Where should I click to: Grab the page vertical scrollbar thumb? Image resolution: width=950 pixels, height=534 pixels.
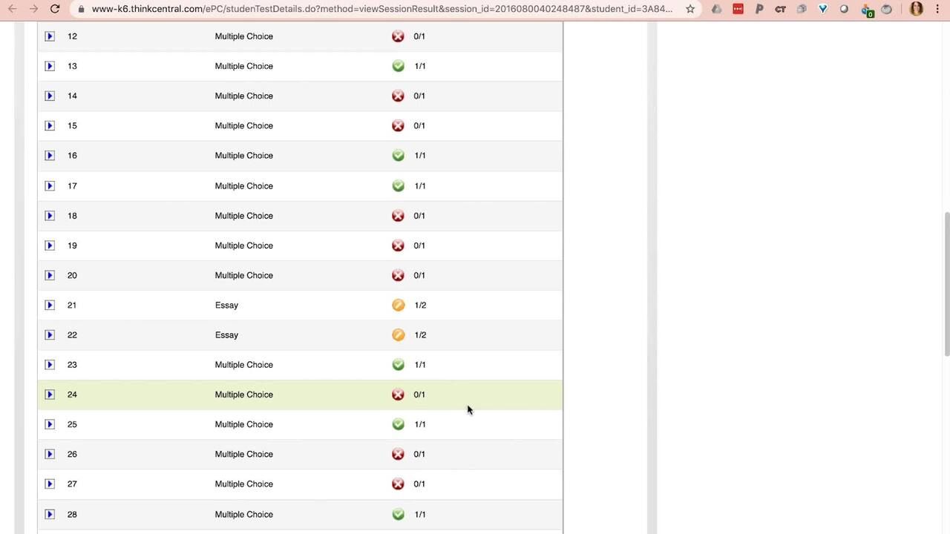point(946,283)
